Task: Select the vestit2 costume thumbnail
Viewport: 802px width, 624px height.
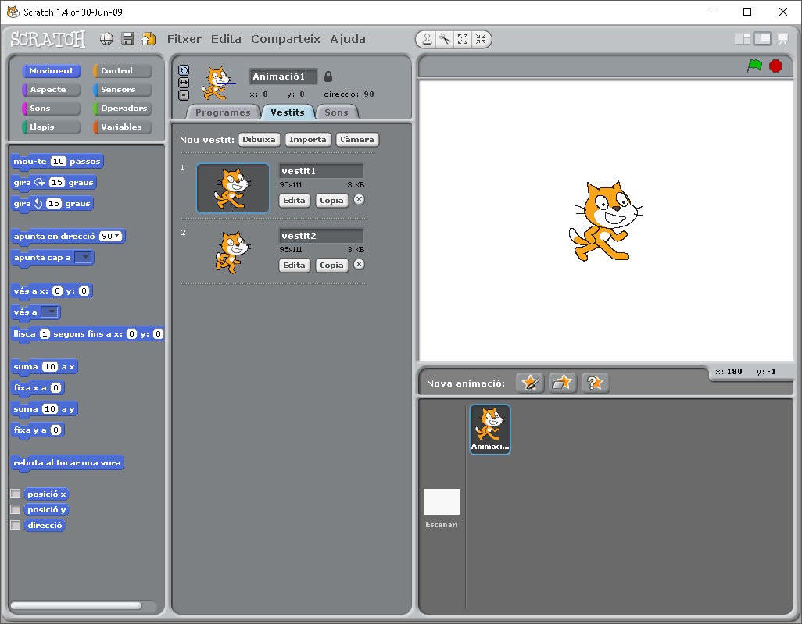Action: 233,252
